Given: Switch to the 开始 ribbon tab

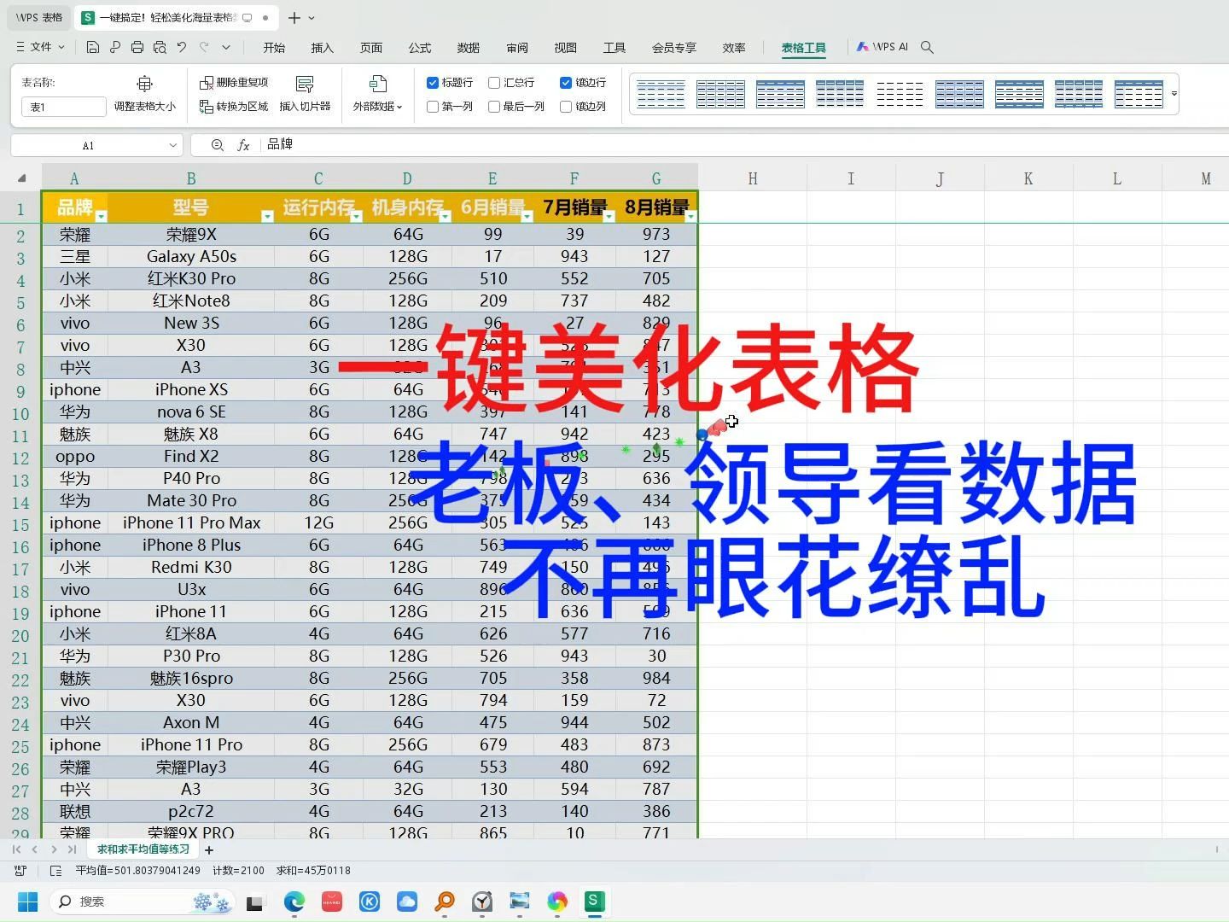Looking at the screenshot, I should coord(274,48).
